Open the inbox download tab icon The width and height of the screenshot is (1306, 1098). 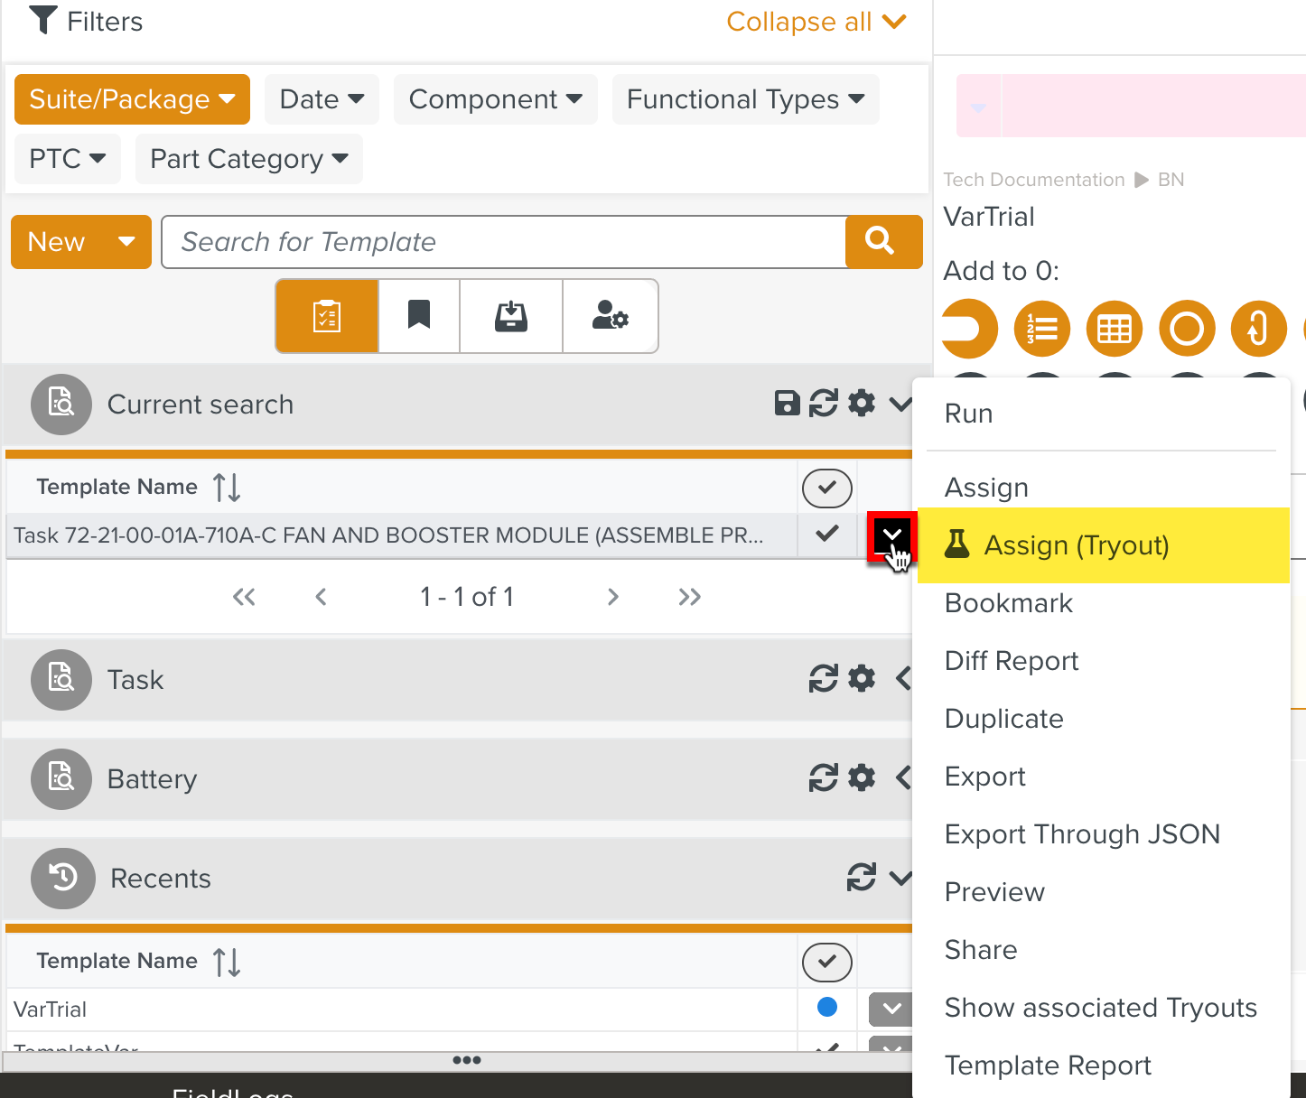tap(511, 316)
